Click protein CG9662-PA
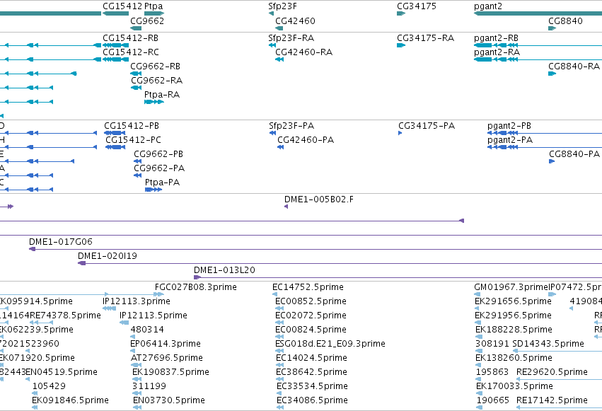 [159, 168]
